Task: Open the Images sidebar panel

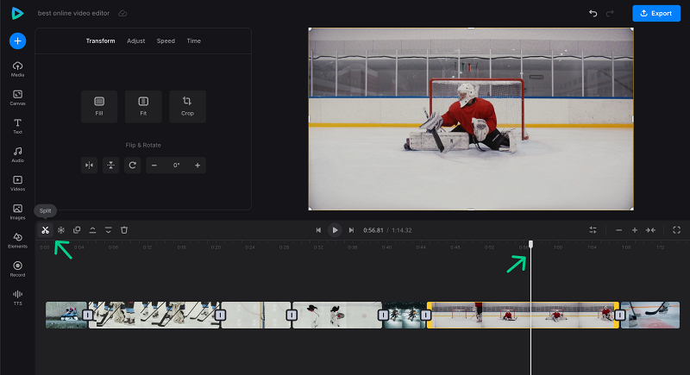Action: click(x=17, y=212)
